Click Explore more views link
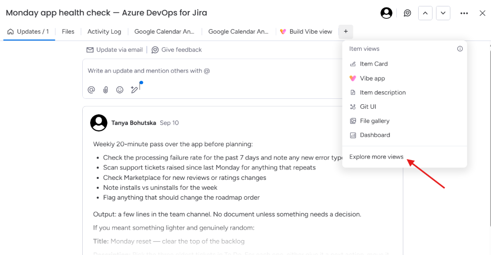This screenshot has width=491, height=255. tap(376, 157)
